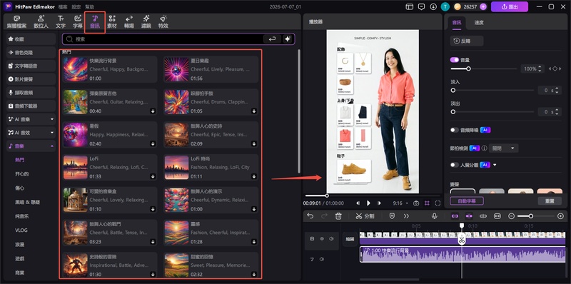The width and height of the screenshot is (571, 284).
Task: Open the 文字 text tab
Action: click(61, 22)
